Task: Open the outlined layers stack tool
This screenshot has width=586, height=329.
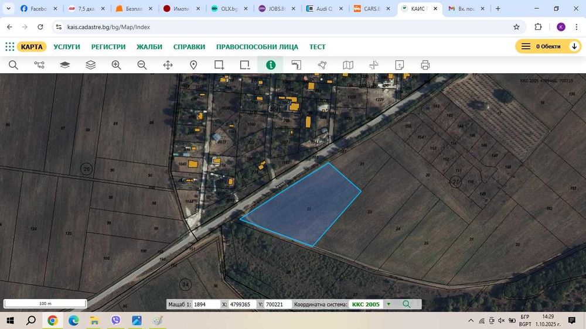Action: tap(91, 65)
